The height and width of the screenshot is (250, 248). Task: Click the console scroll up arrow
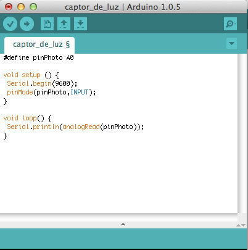click(238, 225)
